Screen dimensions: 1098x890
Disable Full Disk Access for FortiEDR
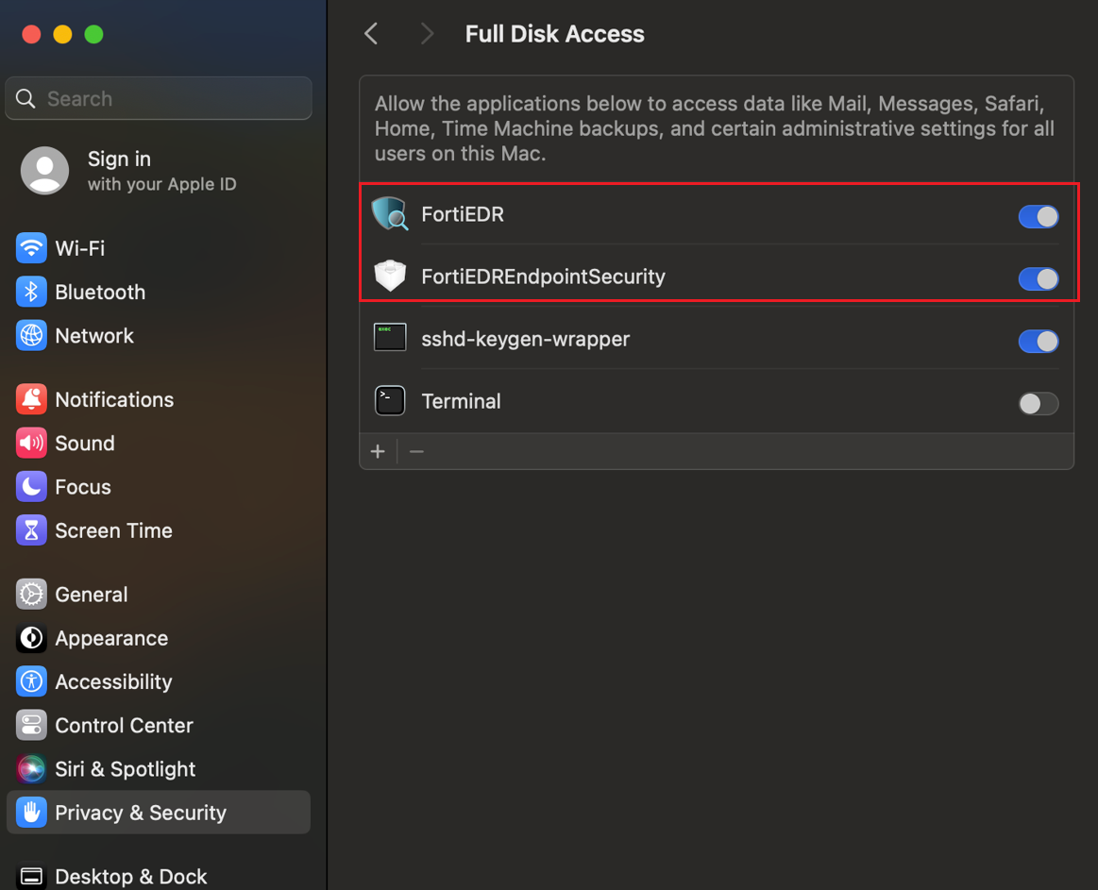[1039, 216]
